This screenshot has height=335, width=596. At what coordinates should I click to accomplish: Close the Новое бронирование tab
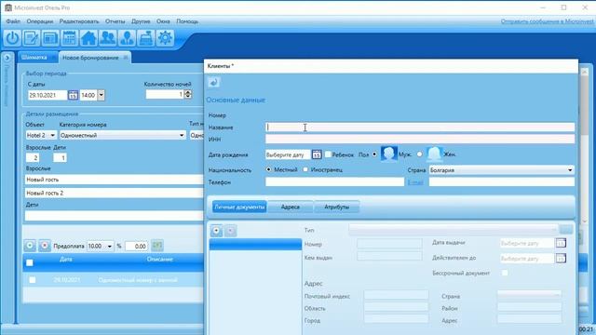click(x=126, y=58)
